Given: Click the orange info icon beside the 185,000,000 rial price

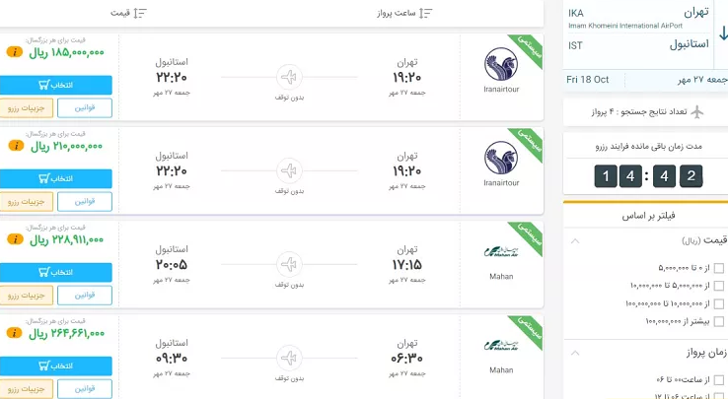Looking at the screenshot, I should [x=15, y=52].
